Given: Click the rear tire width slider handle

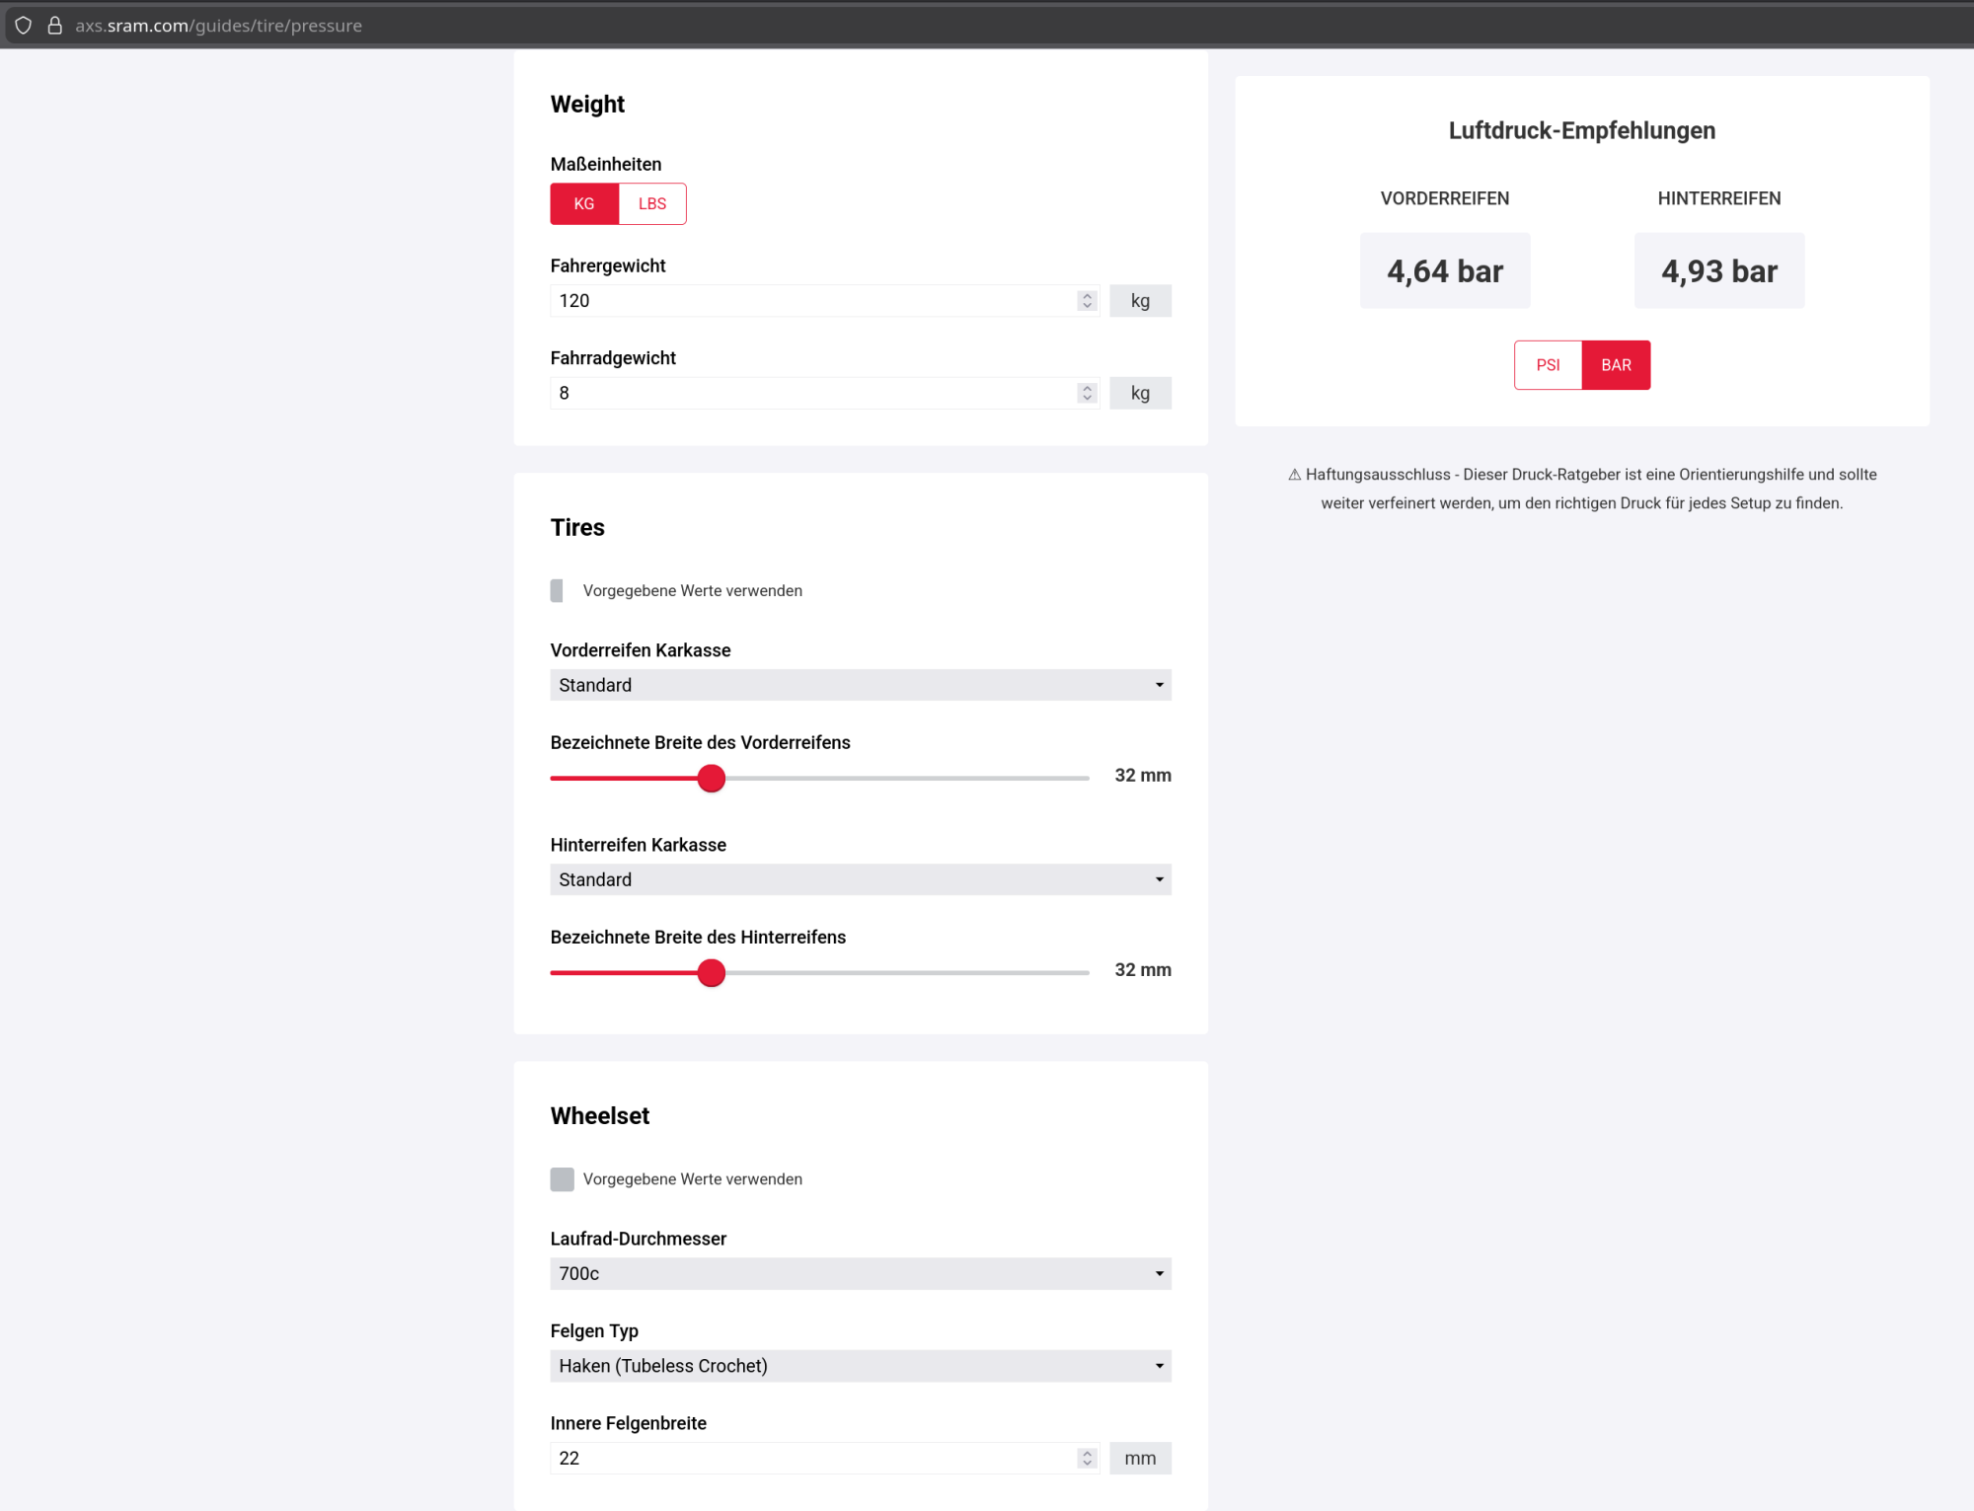Looking at the screenshot, I should pos(711,973).
